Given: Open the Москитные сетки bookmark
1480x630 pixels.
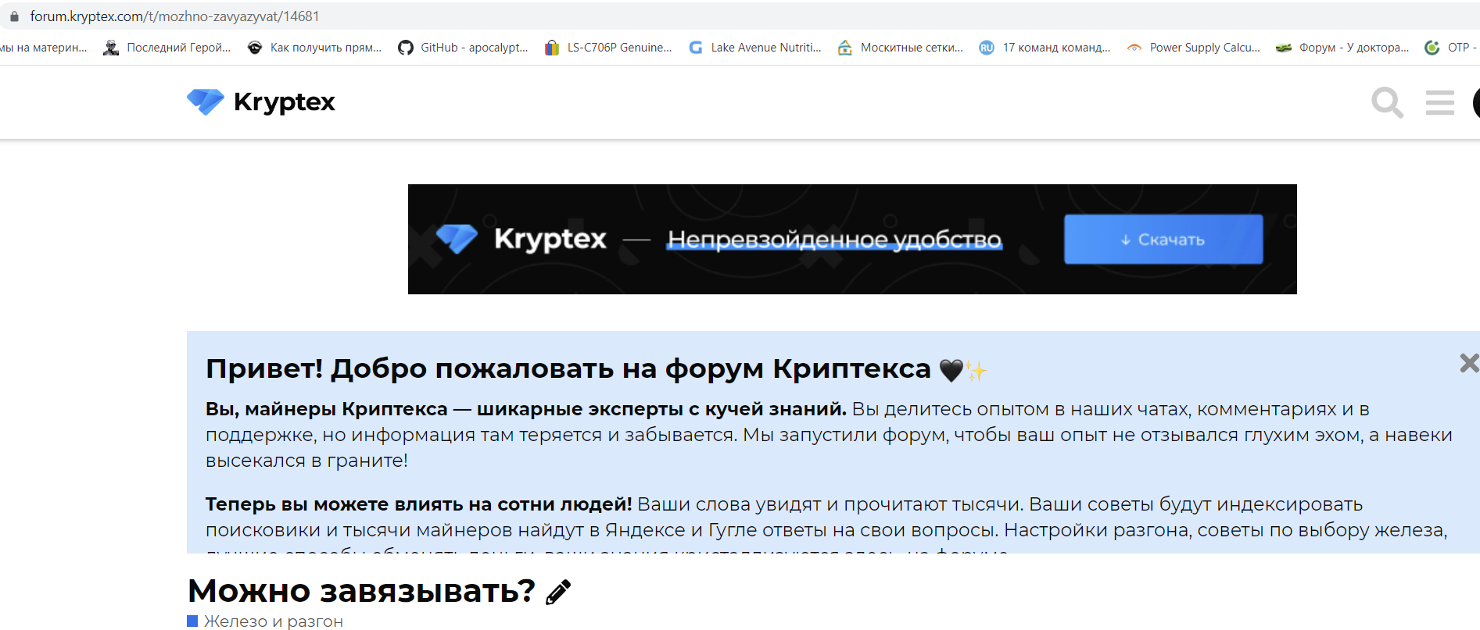Looking at the screenshot, I should (x=900, y=48).
